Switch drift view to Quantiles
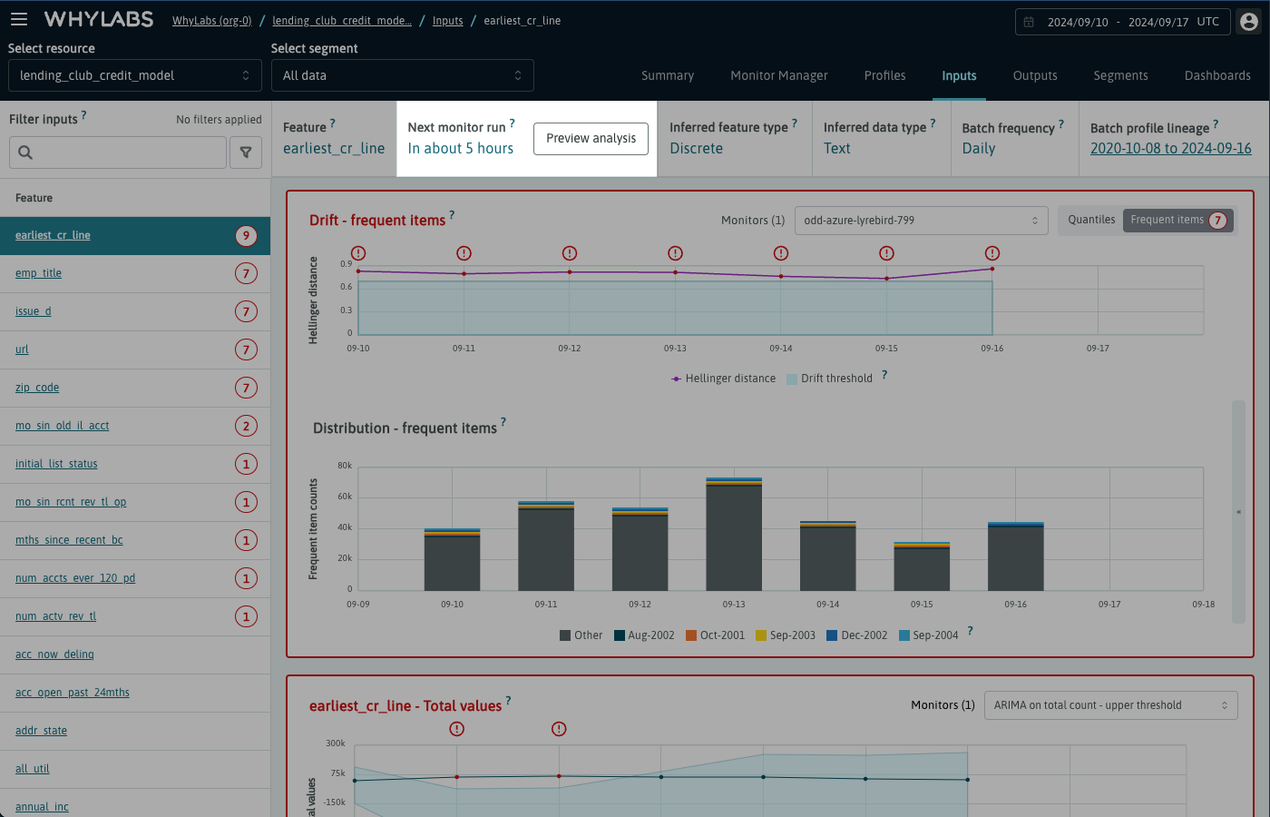The height and width of the screenshot is (817, 1270). click(1091, 220)
